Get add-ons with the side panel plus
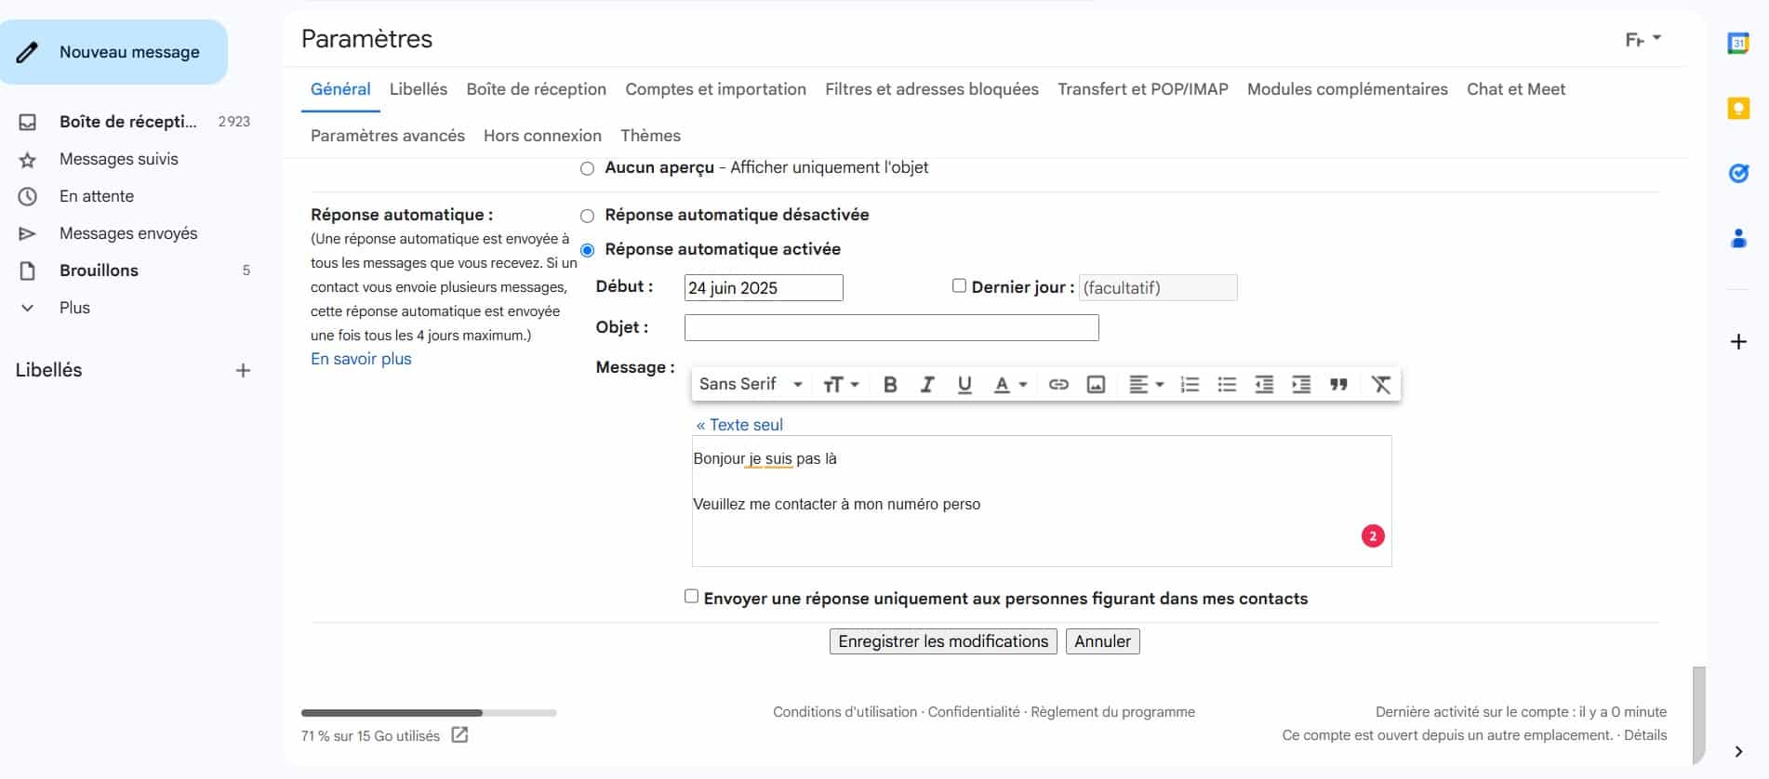The width and height of the screenshot is (1769, 779). [x=1738, y=342]
